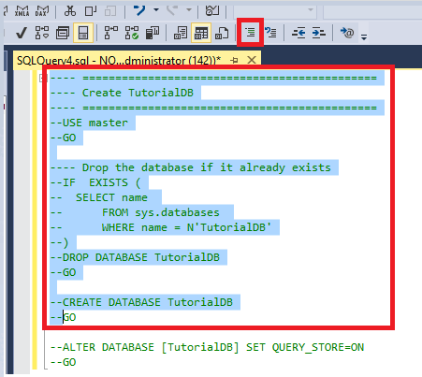422x377 pixels.
Task: Click the XMLA query icon
Action: 22,11
